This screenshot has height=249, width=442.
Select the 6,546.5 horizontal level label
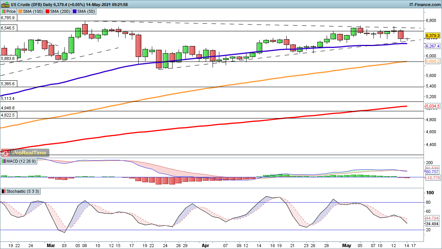(8, 28)
